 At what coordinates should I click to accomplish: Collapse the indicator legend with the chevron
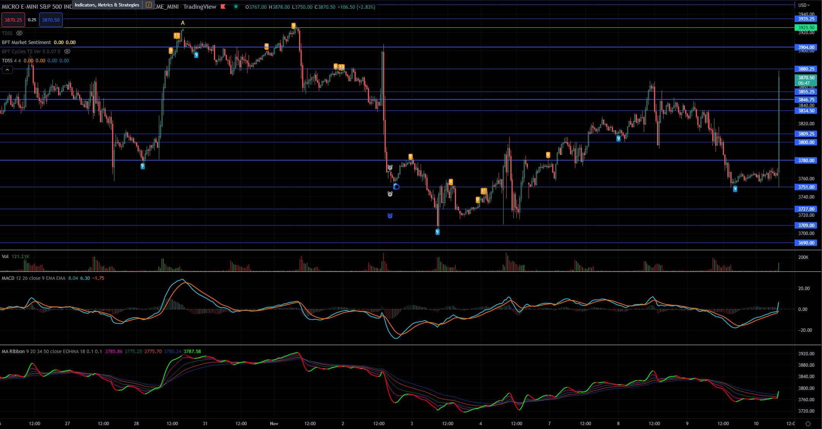pos(7,69)
